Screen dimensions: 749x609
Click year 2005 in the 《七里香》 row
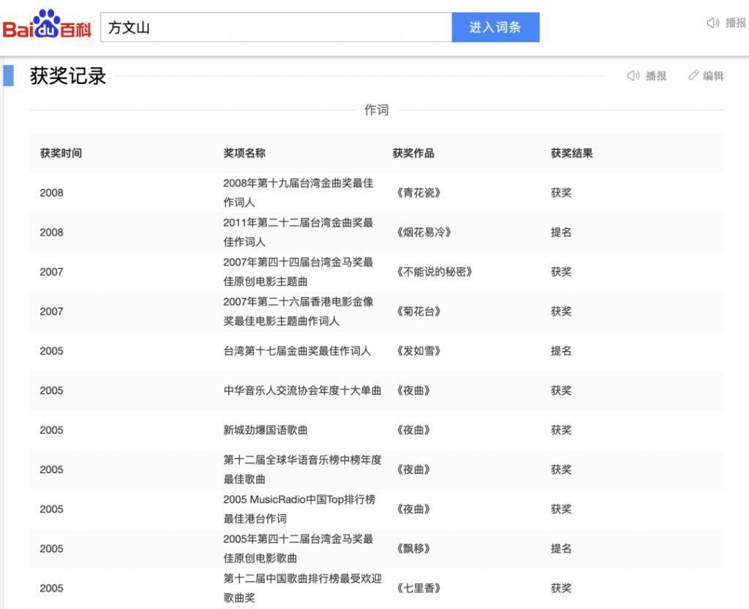click(x=52, y=589)
